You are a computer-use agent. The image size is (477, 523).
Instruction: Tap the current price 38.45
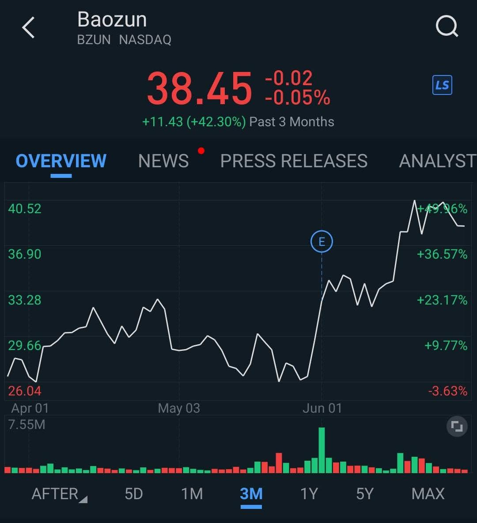click(199, 89)
